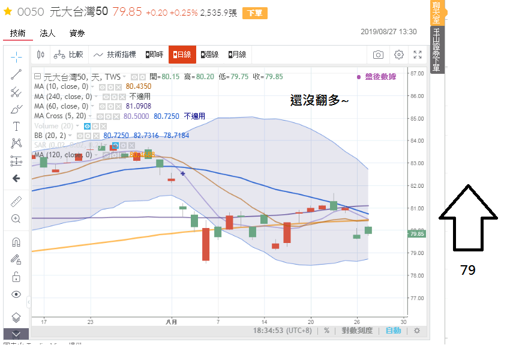The width and height of the screenshot is (510, 357).
Task: Remove the Volume (20) indicator
Action: pos(103,126)
